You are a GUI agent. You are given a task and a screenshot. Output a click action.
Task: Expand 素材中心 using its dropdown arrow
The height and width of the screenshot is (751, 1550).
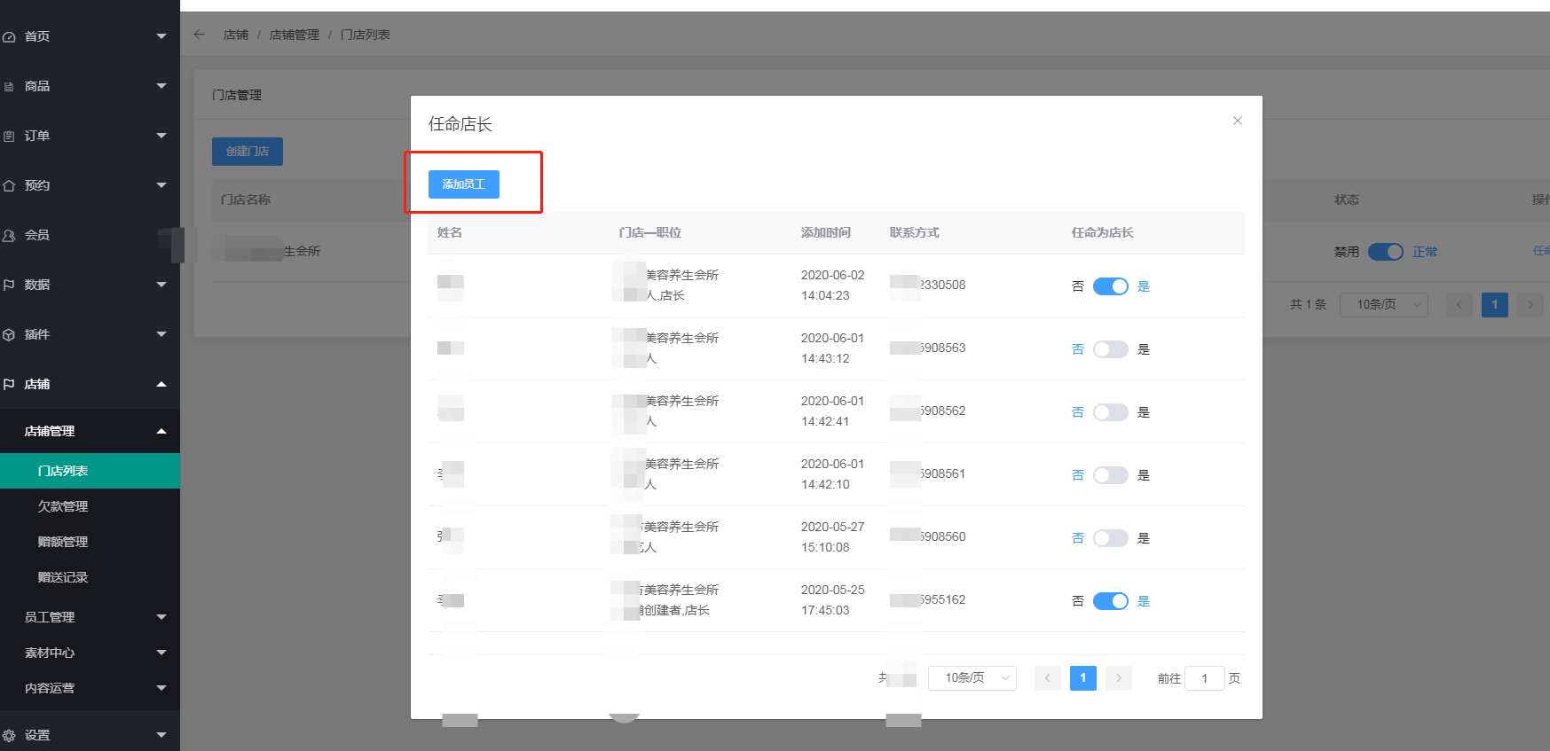[x=161, y=653]
